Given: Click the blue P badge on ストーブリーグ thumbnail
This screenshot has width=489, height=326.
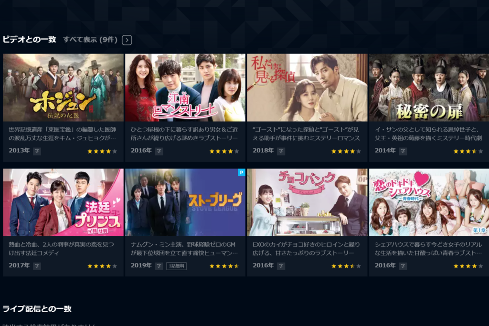Looking at the screenshot, I should (x=241, y=172).
